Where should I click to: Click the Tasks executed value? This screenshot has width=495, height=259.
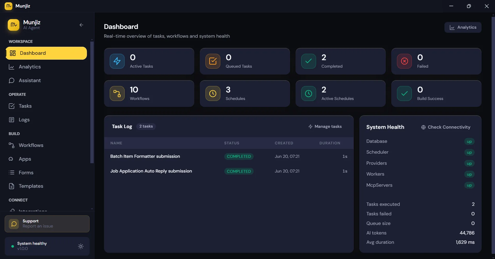(473, 204)
